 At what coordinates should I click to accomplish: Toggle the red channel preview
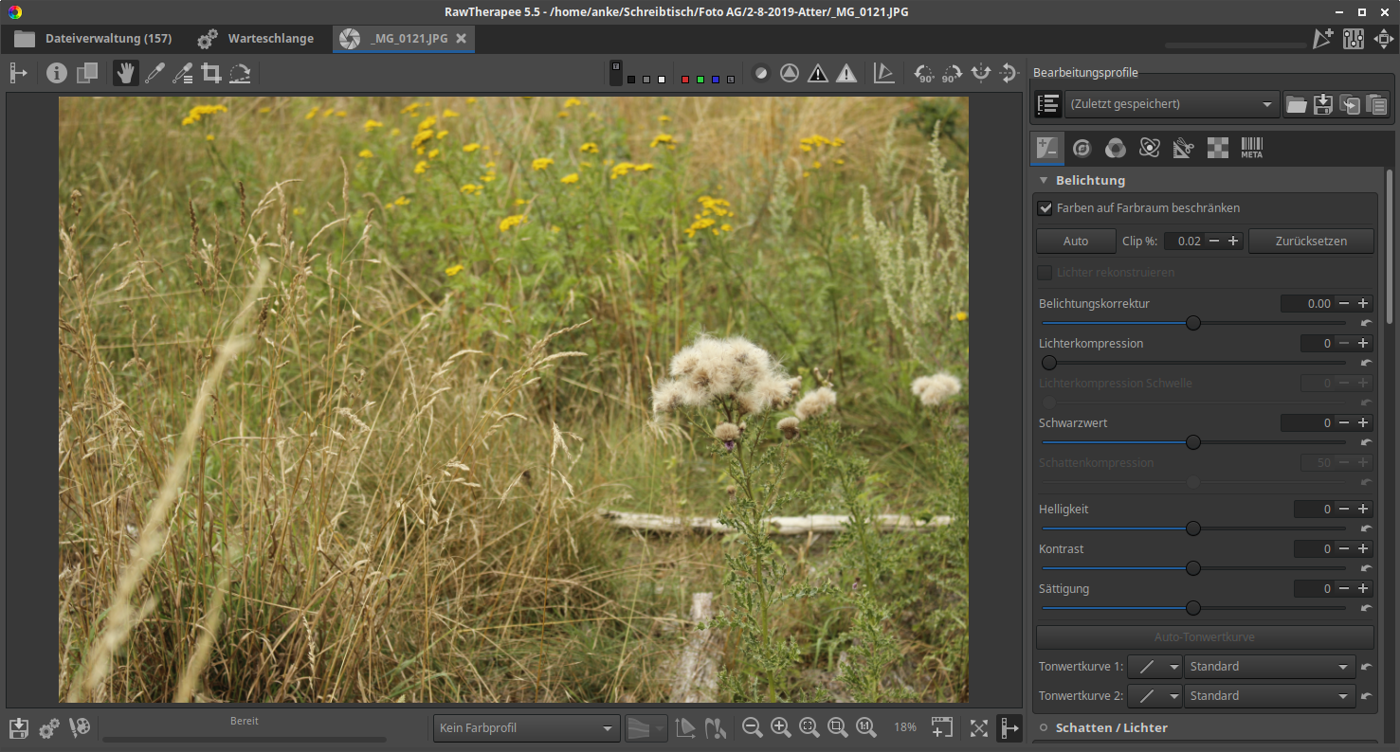click(x=685, y=80)
